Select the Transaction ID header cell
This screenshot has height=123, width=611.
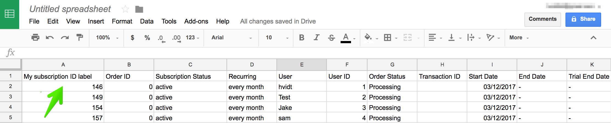(x=442, y=76)
